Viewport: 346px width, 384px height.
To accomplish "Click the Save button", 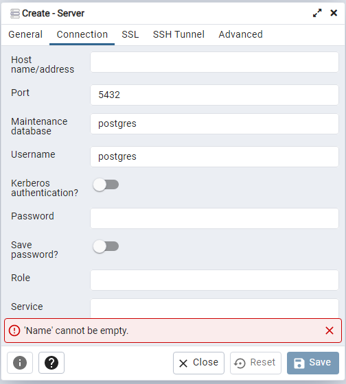I will 313,363.
